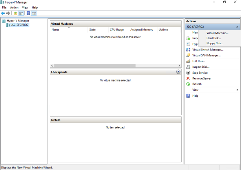Click Stop Service action
Image resolution: width=241 pixels, height=170 pixels.
[x=200, y=73]
